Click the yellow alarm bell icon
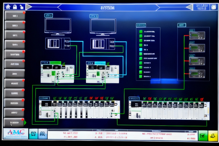The image size is (219, 146). (x=213, y=135)
